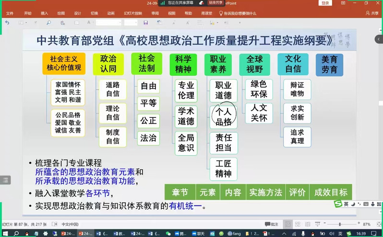Click the 登录 button in title bar
The height and width of the screenshot is (237, 383).
point(325,3)
